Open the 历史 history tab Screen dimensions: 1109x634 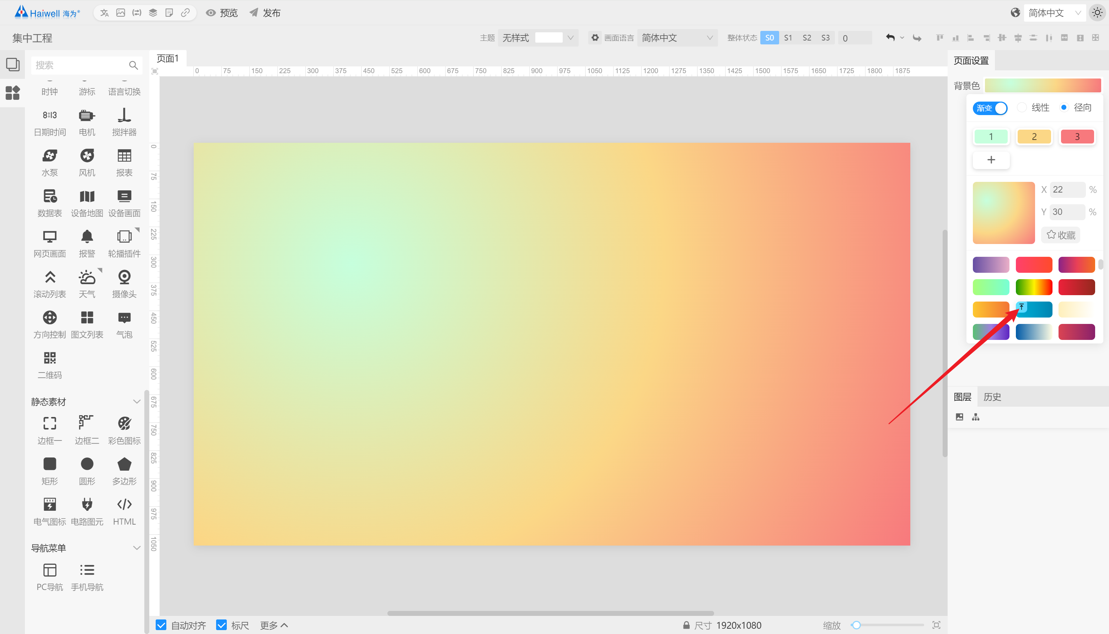pyautogui.click(x=992, y=397)
